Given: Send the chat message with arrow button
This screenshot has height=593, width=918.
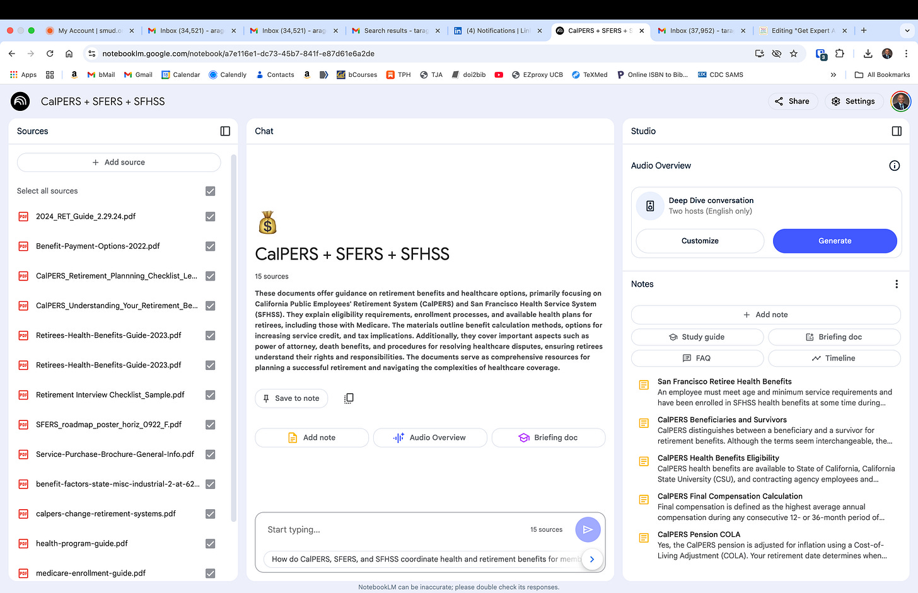Looking at the screenshot, I should coord(588,529).
